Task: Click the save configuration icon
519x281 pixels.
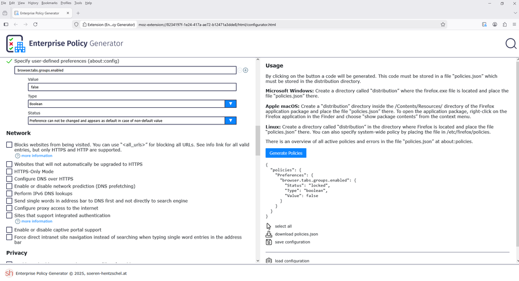Action: pyautogui.click(x=269, y=242)
